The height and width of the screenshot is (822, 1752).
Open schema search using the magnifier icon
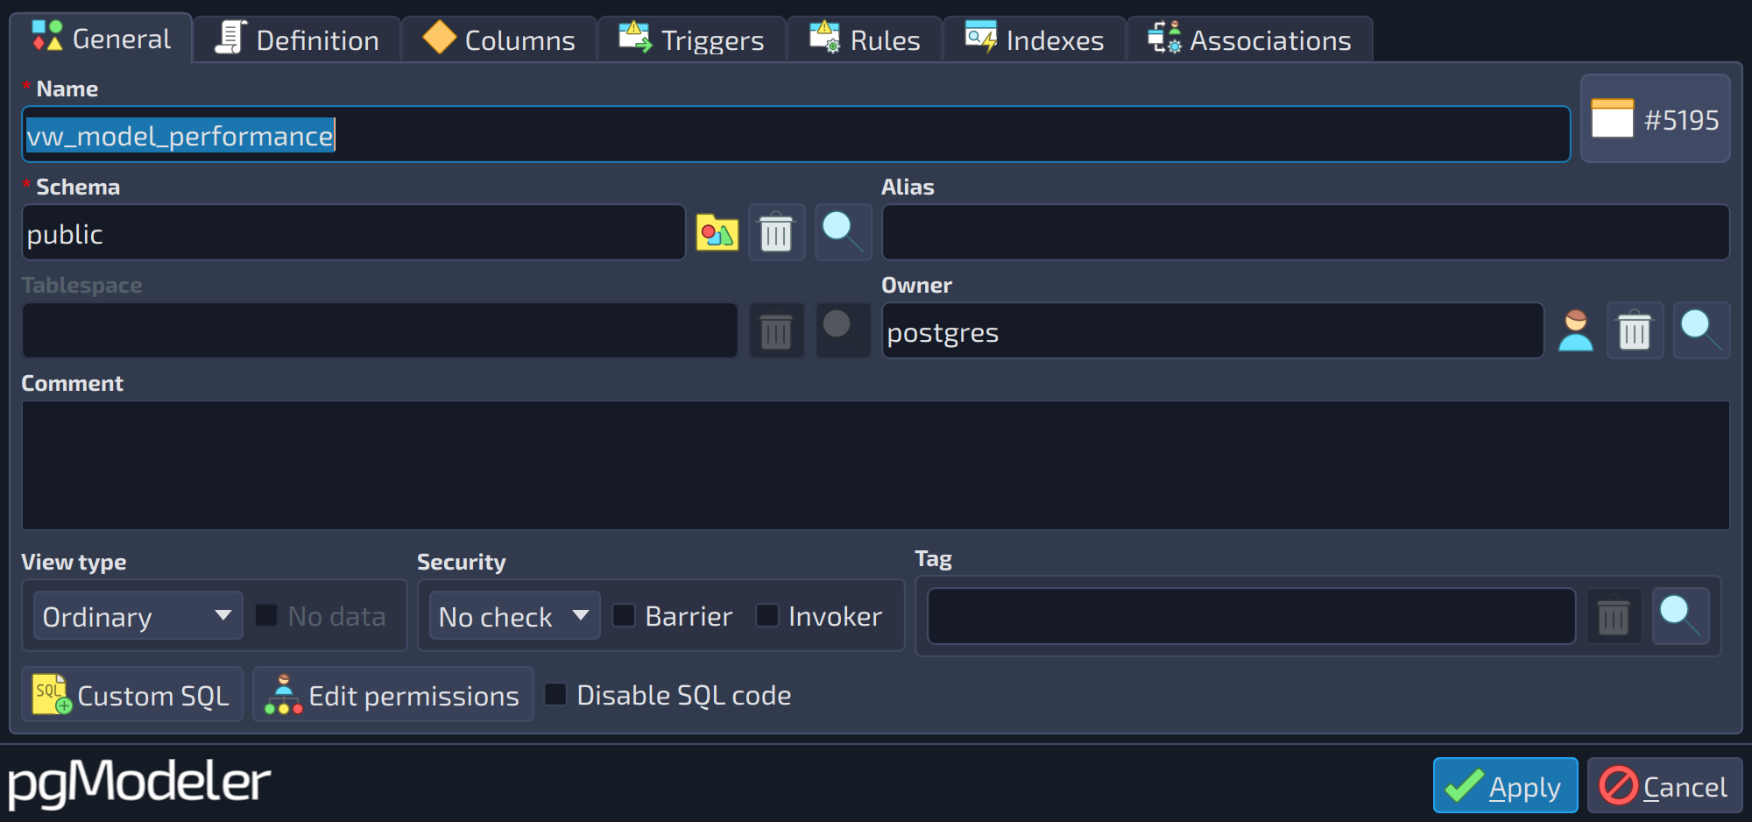[x=843, y=233]
